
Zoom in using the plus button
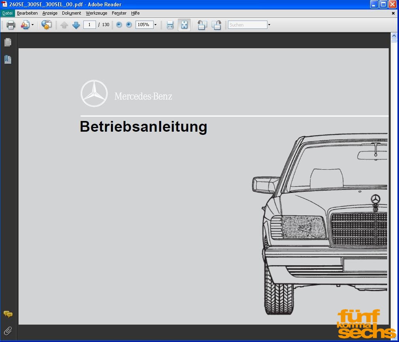coord(129,25)
